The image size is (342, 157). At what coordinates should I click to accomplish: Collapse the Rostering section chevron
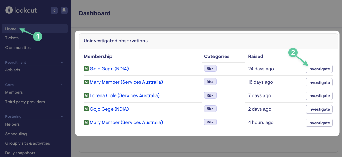pyautogui.click(x=62, y=117)
